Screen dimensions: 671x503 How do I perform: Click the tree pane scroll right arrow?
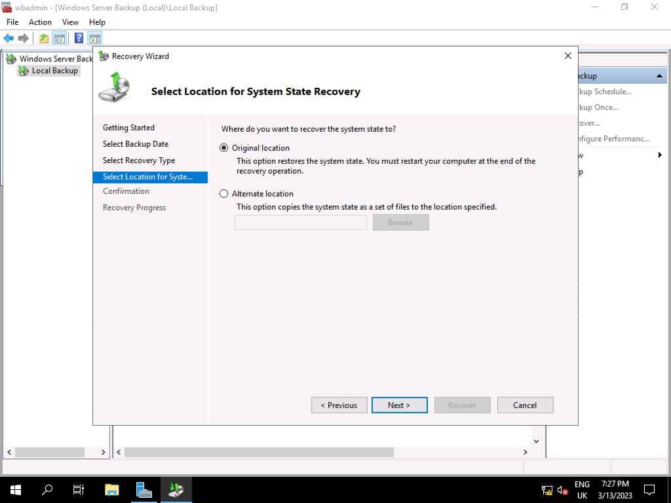point(103,452)
